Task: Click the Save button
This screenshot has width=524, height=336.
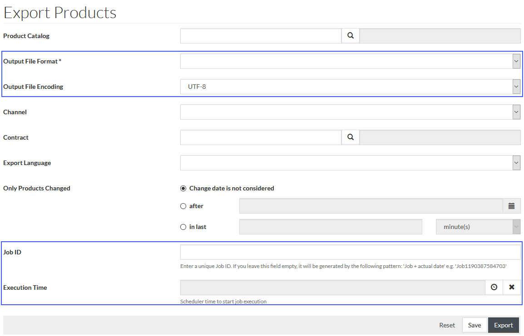Action: (x=474, y=325)
